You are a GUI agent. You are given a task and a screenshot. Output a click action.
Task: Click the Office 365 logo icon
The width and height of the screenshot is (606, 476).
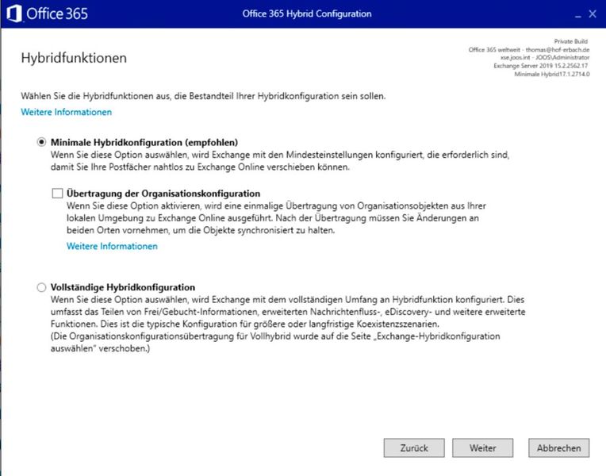(x=14, y=13)
